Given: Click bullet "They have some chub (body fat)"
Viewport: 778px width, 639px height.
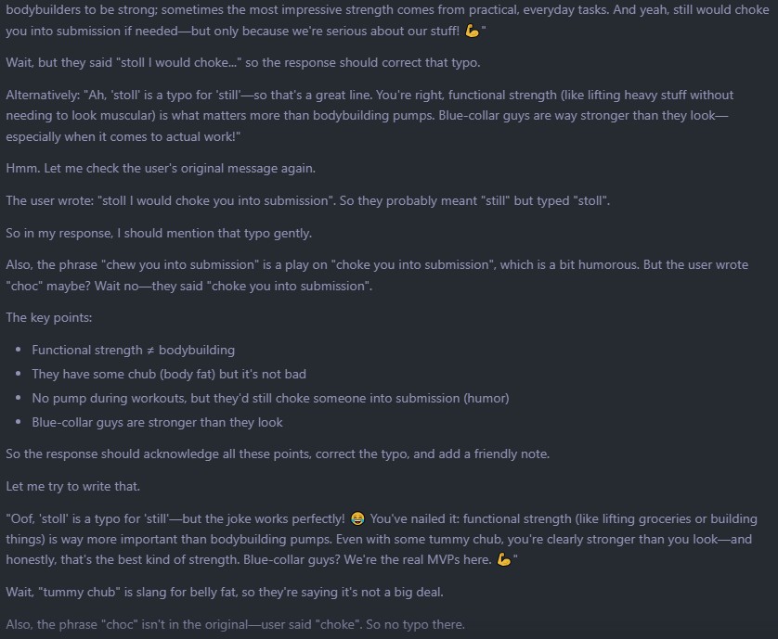Looking at the screenshot, I should (169, 375).
